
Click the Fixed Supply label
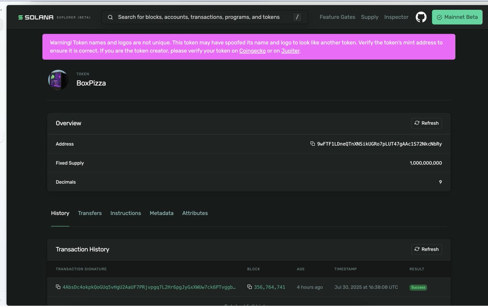[x=70, y=163]
